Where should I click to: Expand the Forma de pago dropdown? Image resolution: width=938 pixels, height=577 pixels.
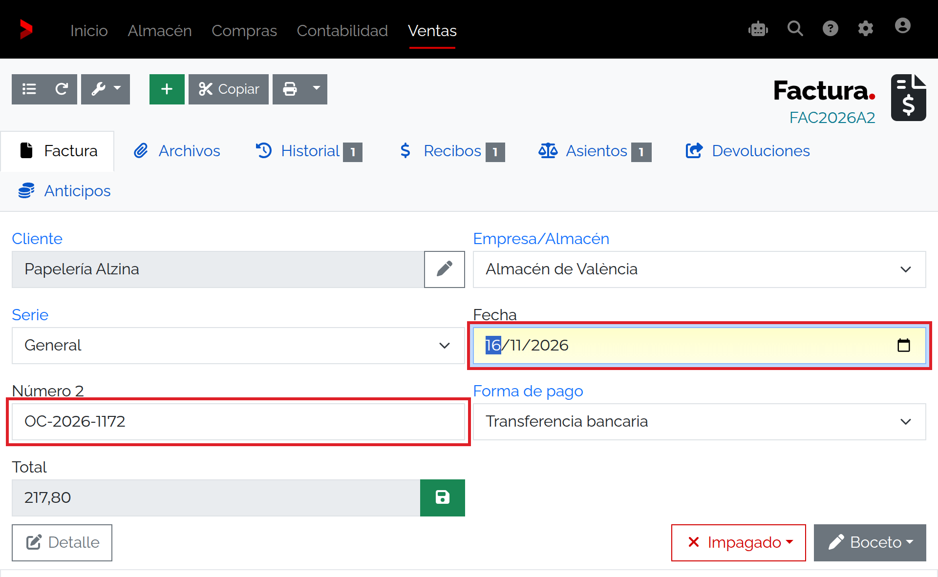coord(700,422)
